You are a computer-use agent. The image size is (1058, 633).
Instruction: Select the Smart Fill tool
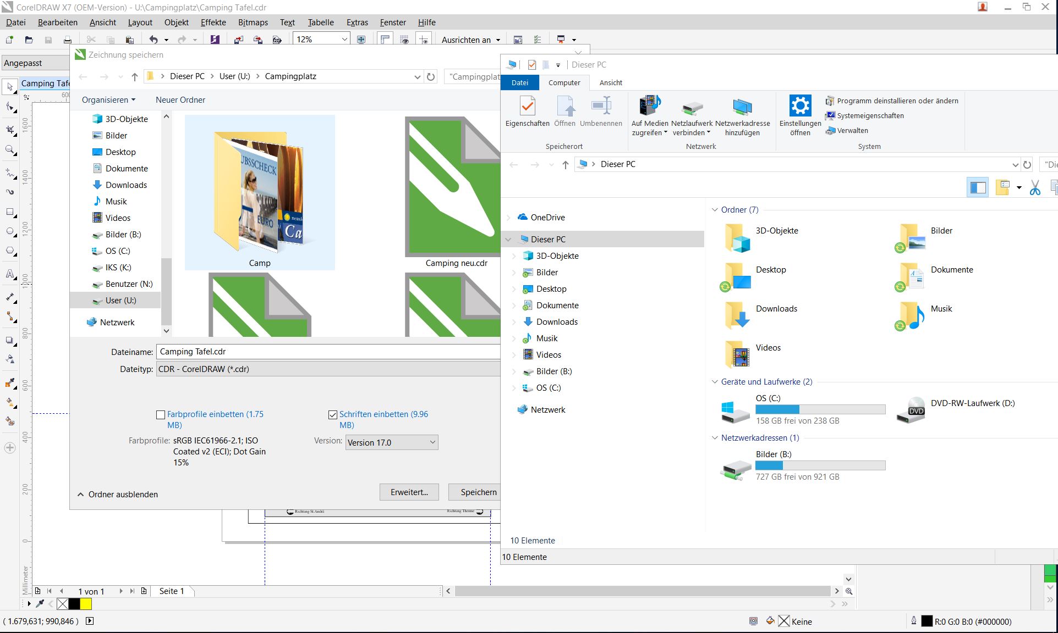click(x=10, y=421)
